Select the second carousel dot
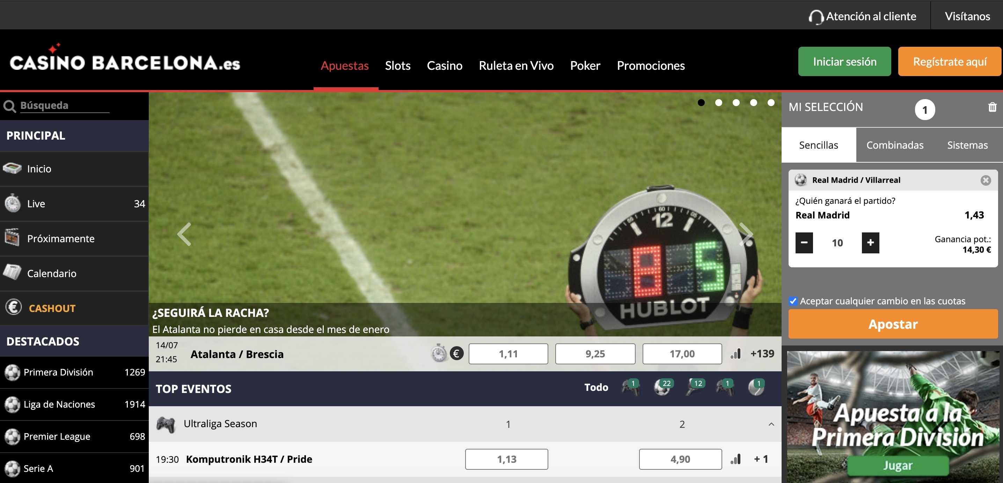The image size is (1003, 483). (x=719, y=102)
